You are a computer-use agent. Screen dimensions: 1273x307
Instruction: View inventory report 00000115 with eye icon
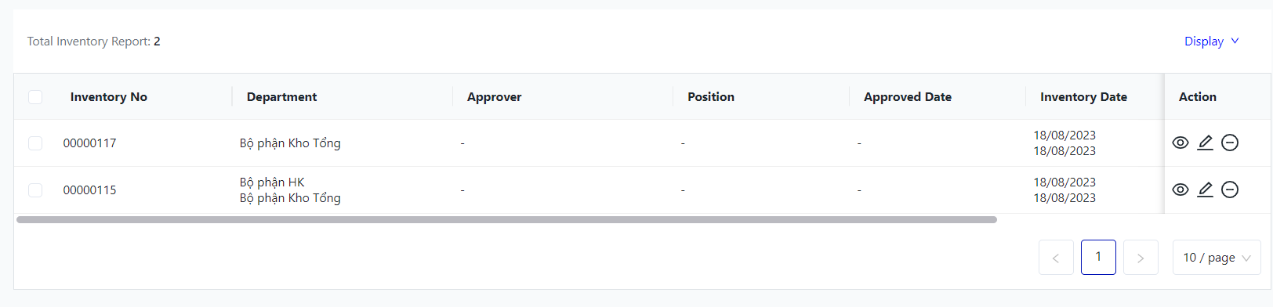pyautogui.click(x=1180, y=190)
